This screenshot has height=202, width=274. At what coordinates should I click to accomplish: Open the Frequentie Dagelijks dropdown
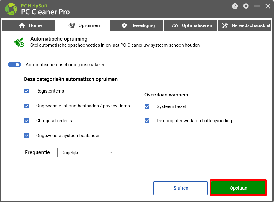[x=87, y=153]
